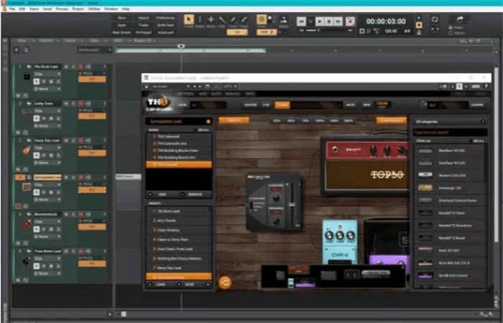Screen dimensions: 503x323
Task: Click the Save button in control bar
Action: [x=121, y=18]
